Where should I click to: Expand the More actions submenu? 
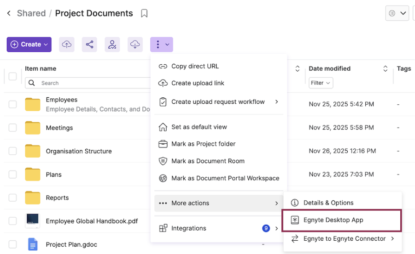point(219,203)
